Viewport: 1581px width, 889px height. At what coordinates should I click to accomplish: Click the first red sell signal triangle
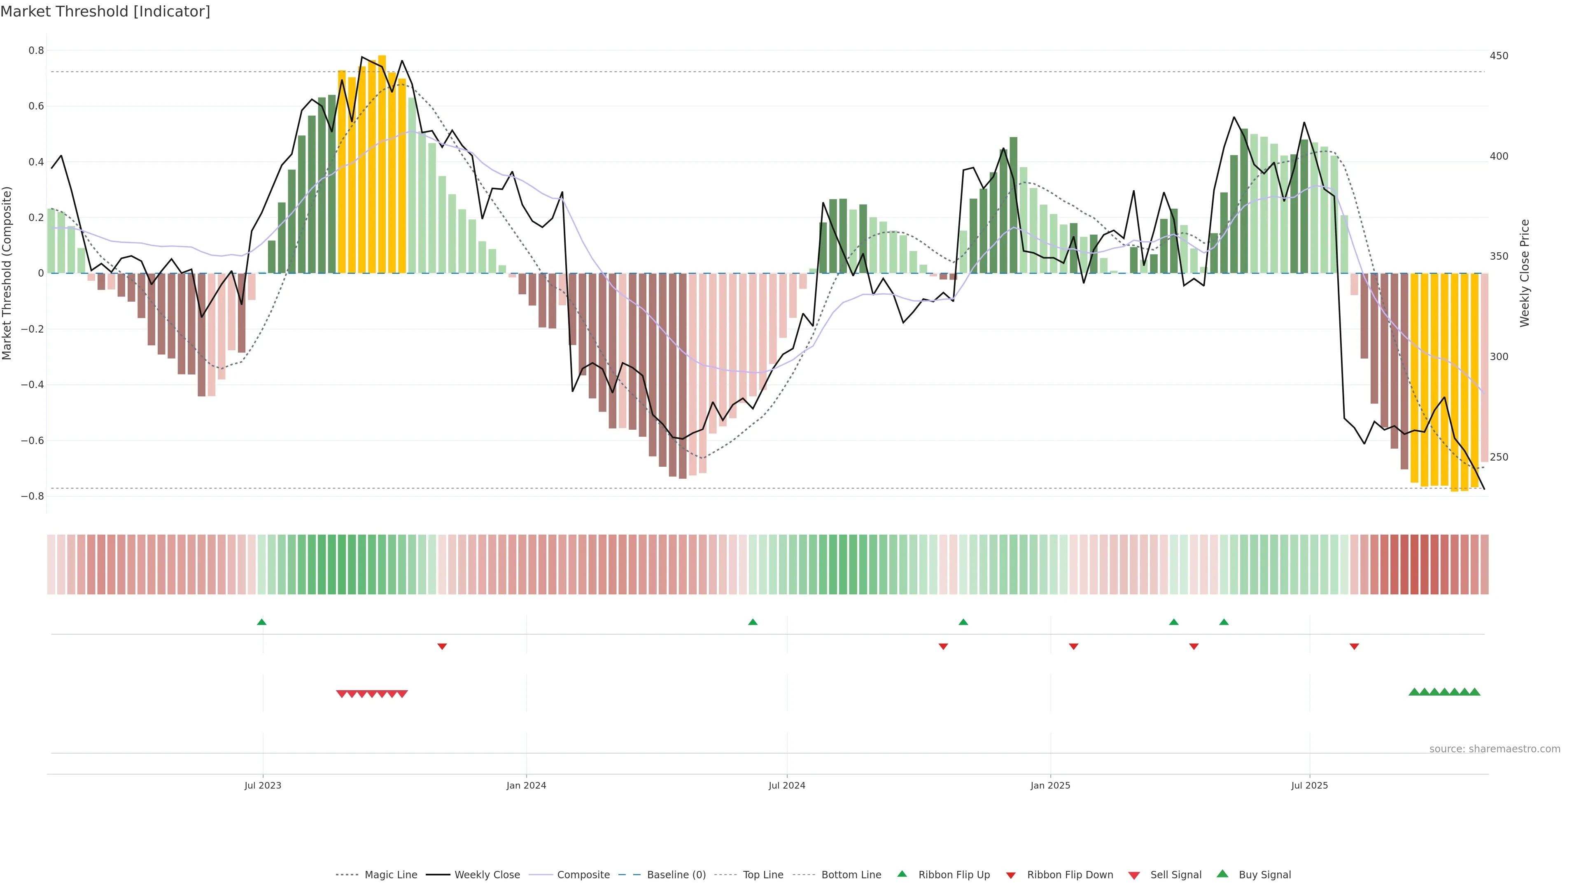[x=341, y=694]
